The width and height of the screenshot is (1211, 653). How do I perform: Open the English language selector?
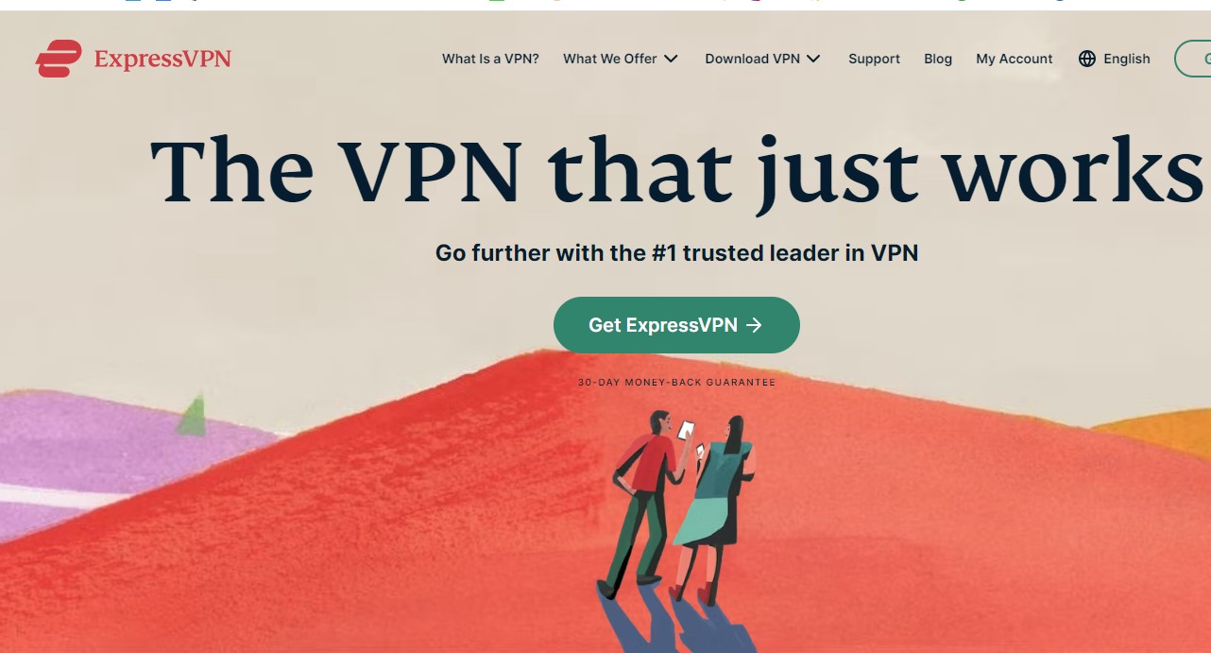[1115, 59]
